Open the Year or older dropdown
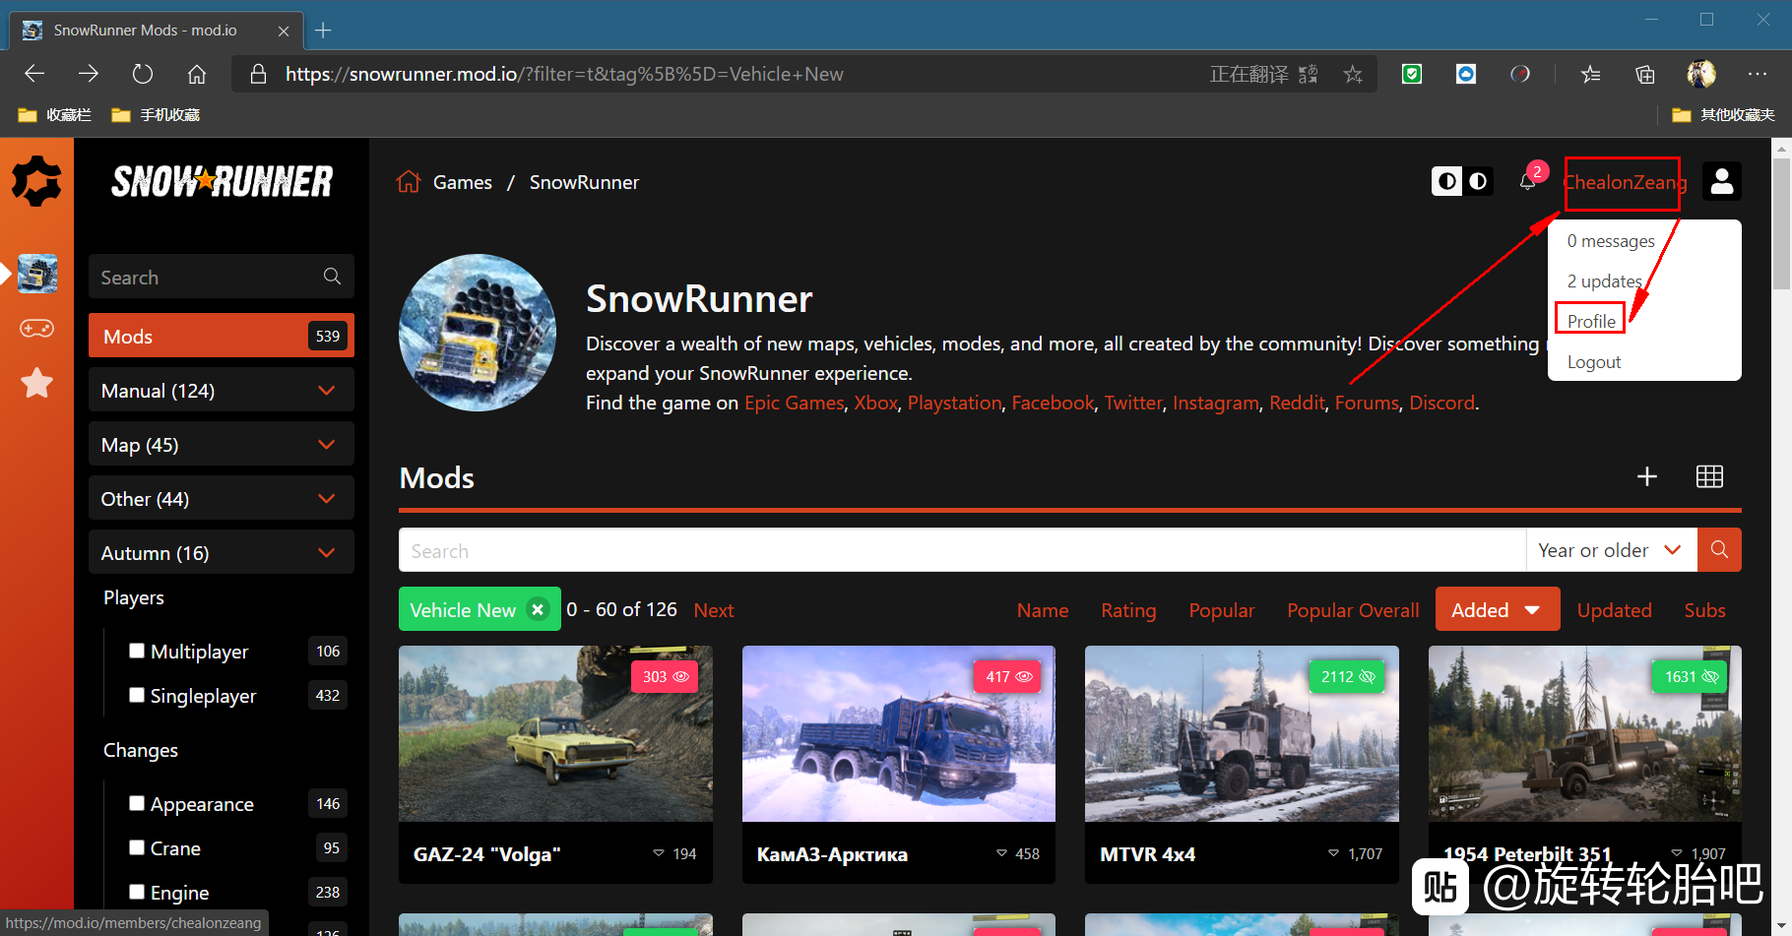The height and width of the screenshot is (936, 1792). pyautogui.click(x=1611, y=550)
